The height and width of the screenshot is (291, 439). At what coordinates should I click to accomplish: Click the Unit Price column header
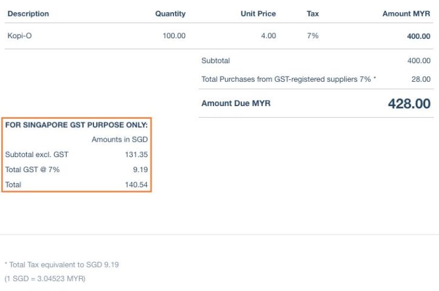[258, 13]
